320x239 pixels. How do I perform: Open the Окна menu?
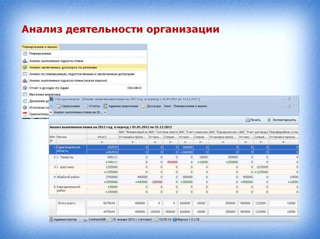point(167,106)
